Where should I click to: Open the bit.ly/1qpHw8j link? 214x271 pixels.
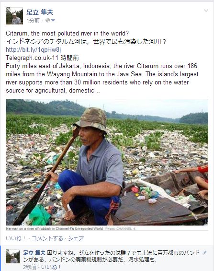click(34, 49)
